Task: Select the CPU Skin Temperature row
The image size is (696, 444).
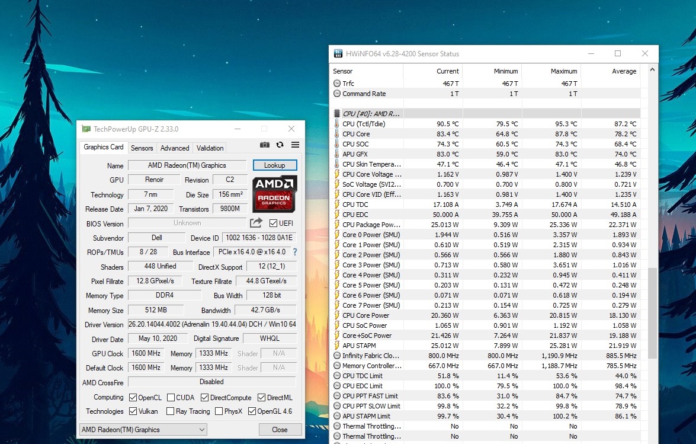Action: 485,164
